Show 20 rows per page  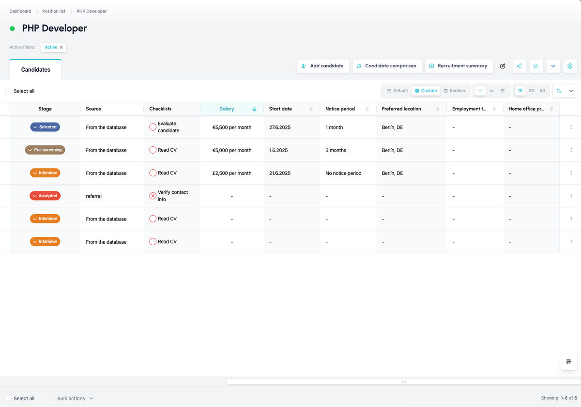point(531,91)
